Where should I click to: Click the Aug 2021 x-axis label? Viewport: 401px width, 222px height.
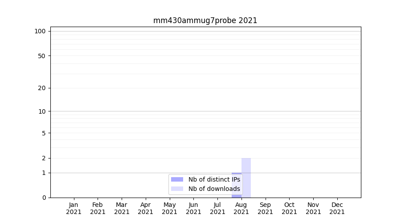241,208
